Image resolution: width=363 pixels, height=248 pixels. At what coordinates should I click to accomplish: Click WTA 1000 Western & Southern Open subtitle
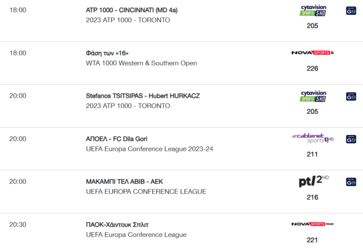click(x=142, y=63)
